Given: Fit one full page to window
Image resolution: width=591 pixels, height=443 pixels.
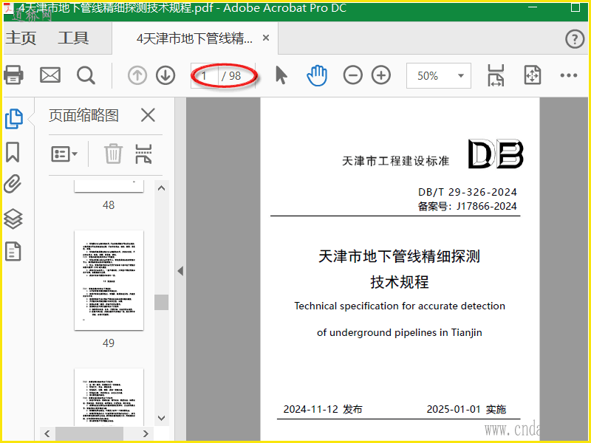Looking at the screenshot, I should [x=532, y=75].
